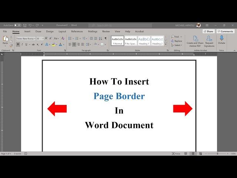The image size is (237, 178).
Task: Click the Decrease Indent icon
Action: (x=91, y=39)
